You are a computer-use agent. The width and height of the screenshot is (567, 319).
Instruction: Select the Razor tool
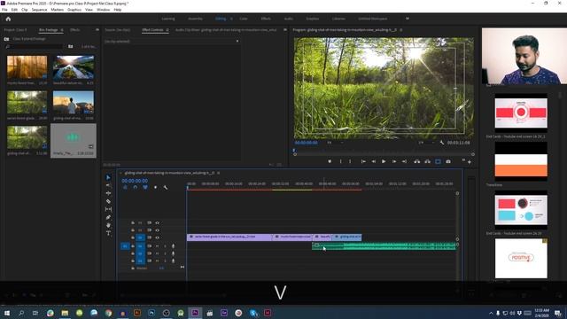click(x=108, y=201)
